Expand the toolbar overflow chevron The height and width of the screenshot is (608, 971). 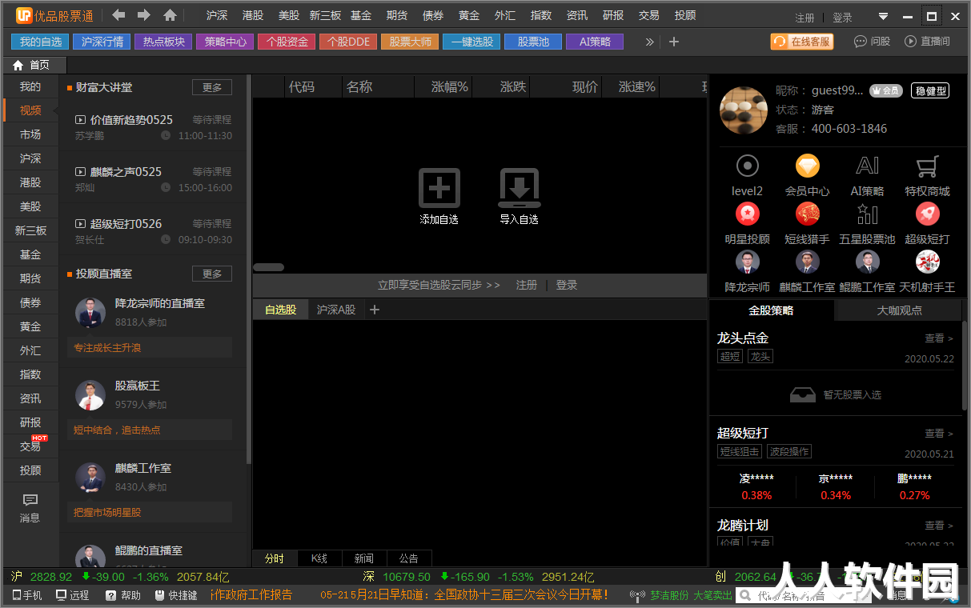pos(649,42)
